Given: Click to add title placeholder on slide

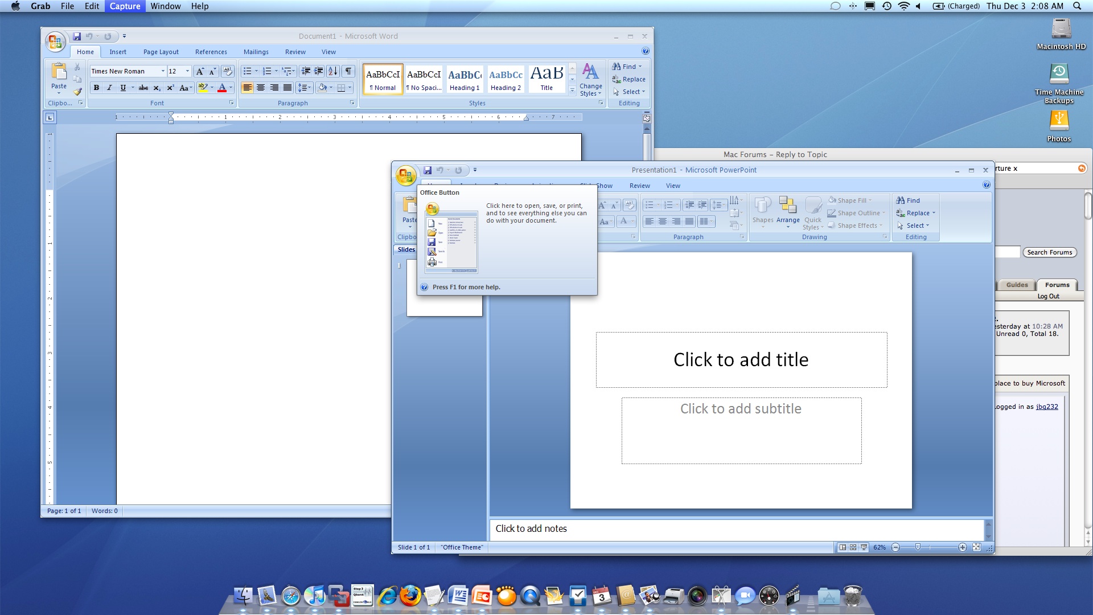Looking at the screenshot, I should [x=741, y=360].
